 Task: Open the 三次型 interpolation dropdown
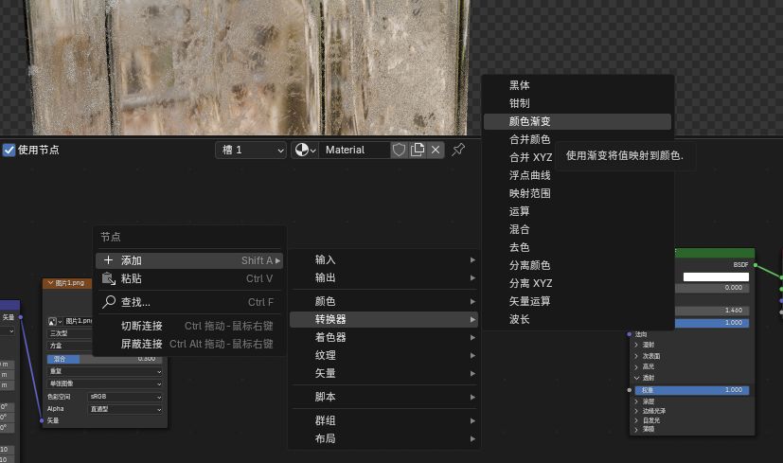point(70,333)
